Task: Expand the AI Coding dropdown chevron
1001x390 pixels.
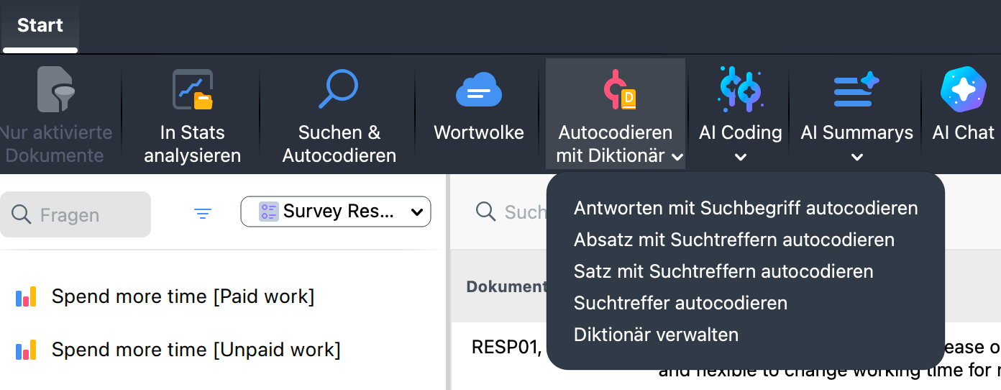Action: click(x=741, y=157)
